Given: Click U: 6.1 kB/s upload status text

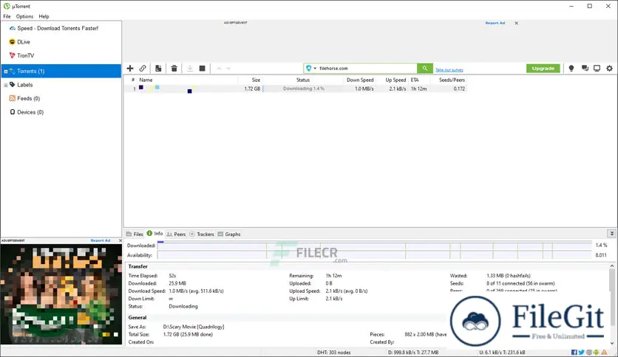Looking at the screenshot, I should [x=502, y=353].
